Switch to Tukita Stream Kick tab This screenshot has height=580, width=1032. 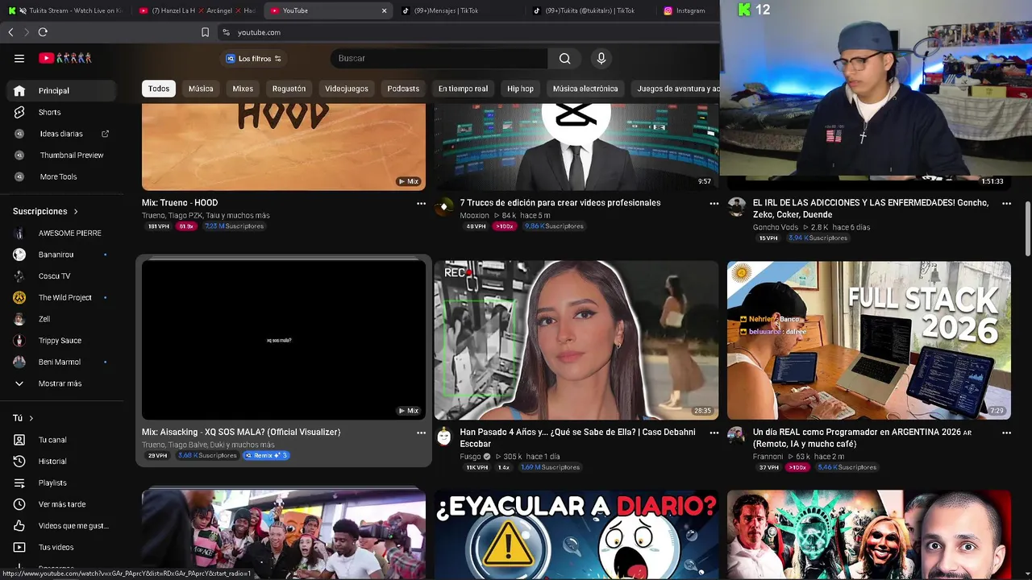click(x=66, y=10)
